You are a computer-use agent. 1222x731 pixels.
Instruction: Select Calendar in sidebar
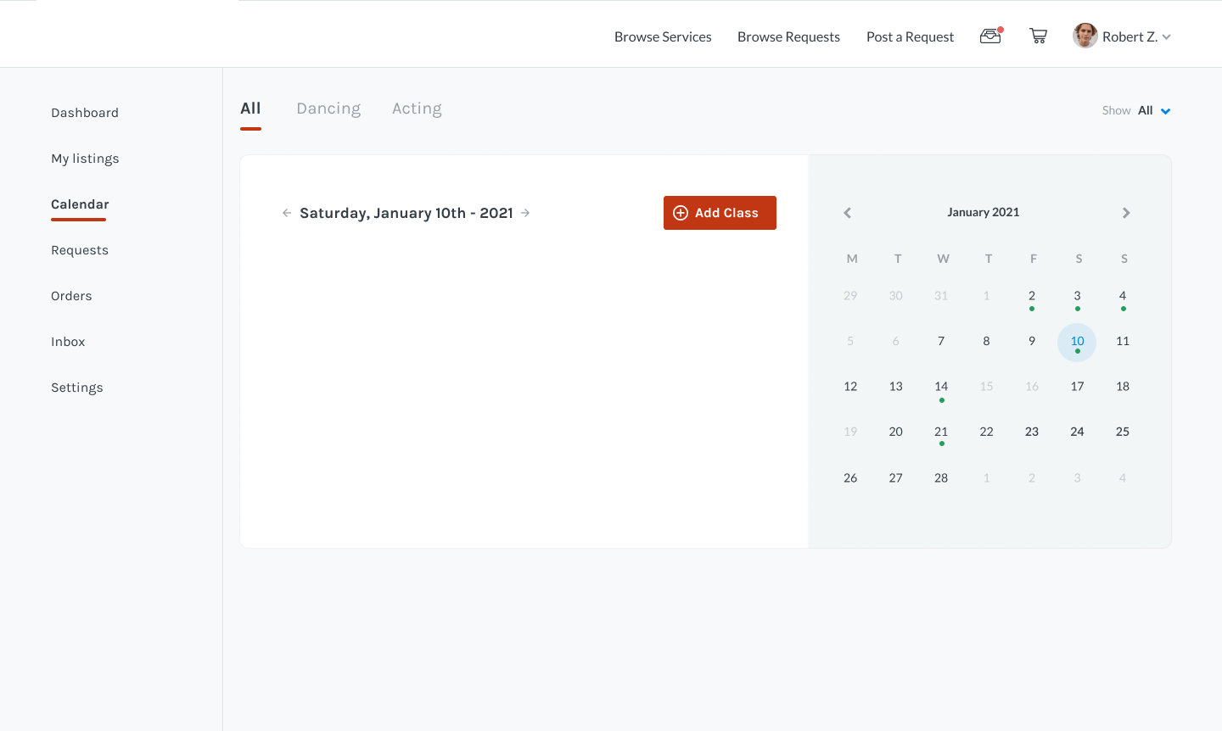point(80,204)
